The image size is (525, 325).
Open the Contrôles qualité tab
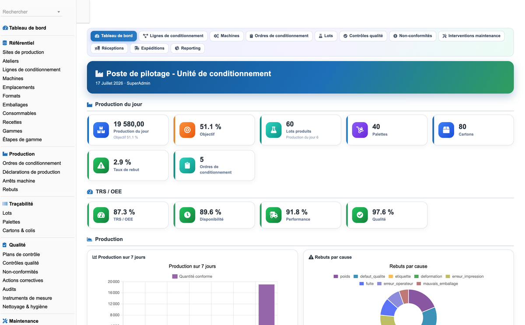(363, 36)
